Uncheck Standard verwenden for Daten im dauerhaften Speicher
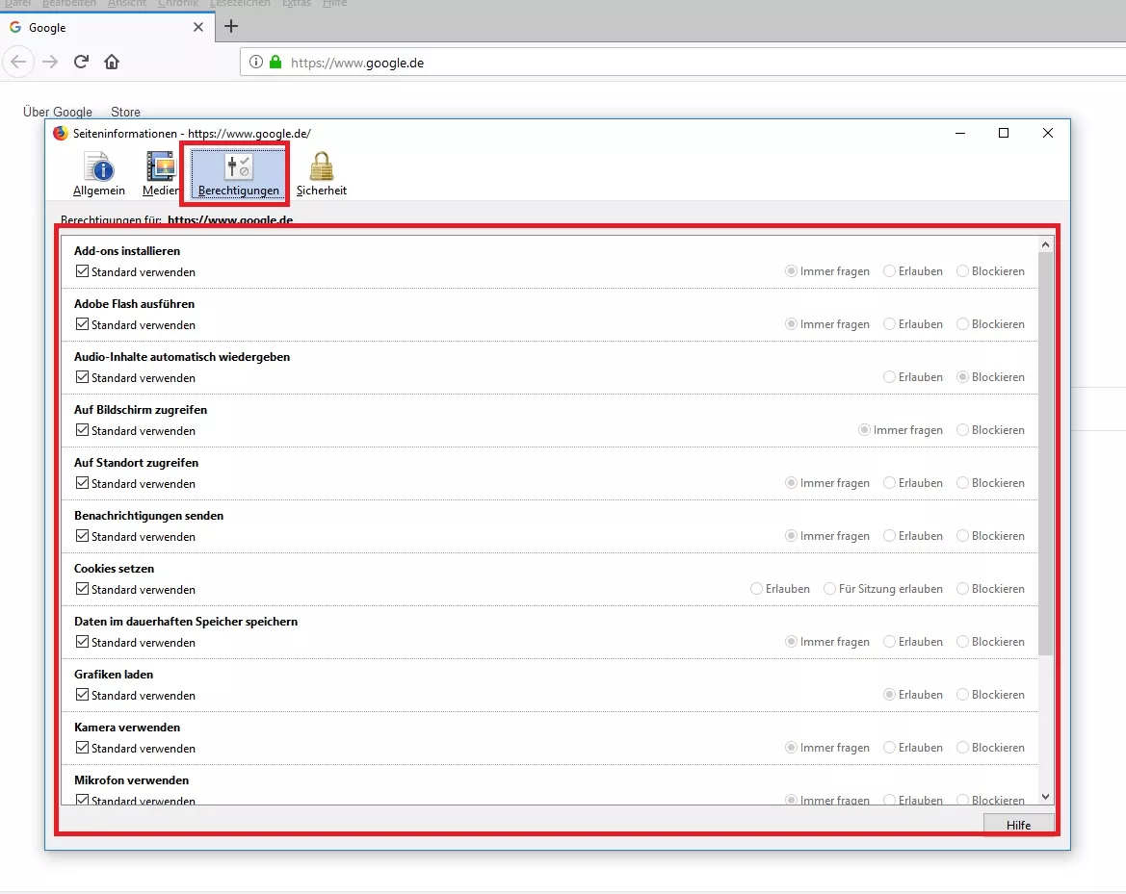1126x894 pixels. pos(83,642)
